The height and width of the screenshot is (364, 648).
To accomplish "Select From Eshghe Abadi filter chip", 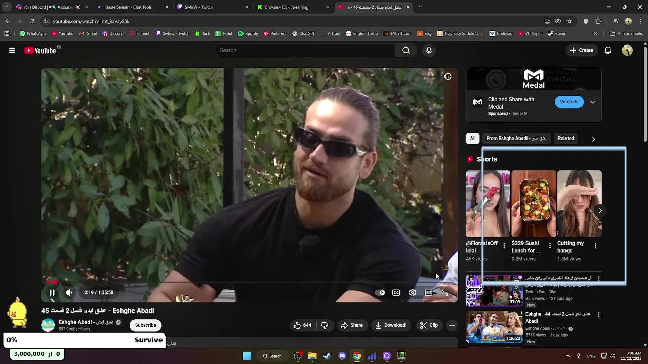I will click(x=516, y=139).
